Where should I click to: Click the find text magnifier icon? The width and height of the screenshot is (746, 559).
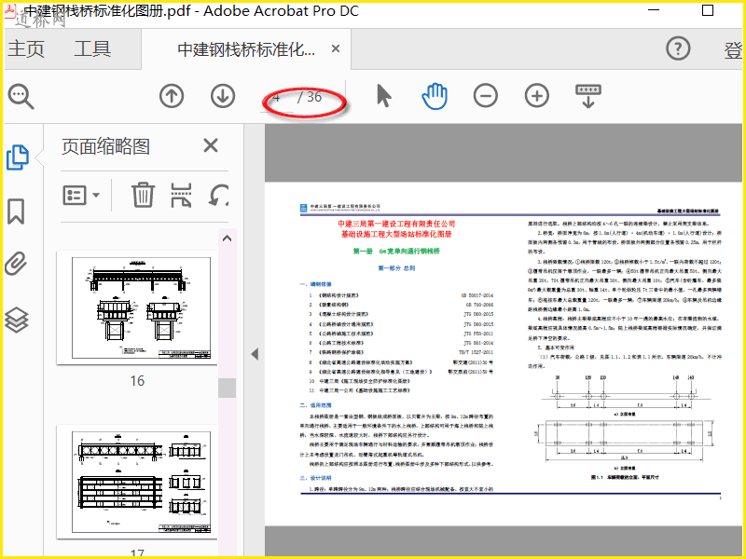click(x=21, y=97)
